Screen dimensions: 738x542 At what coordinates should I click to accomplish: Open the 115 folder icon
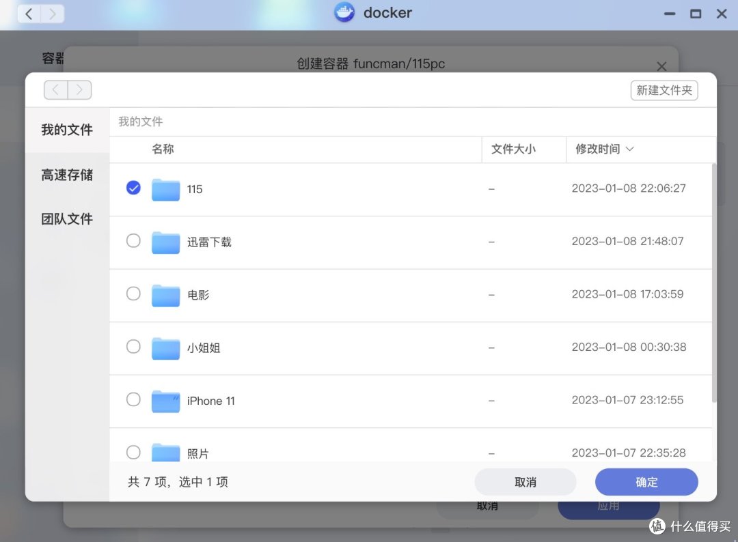coord(165,188)
